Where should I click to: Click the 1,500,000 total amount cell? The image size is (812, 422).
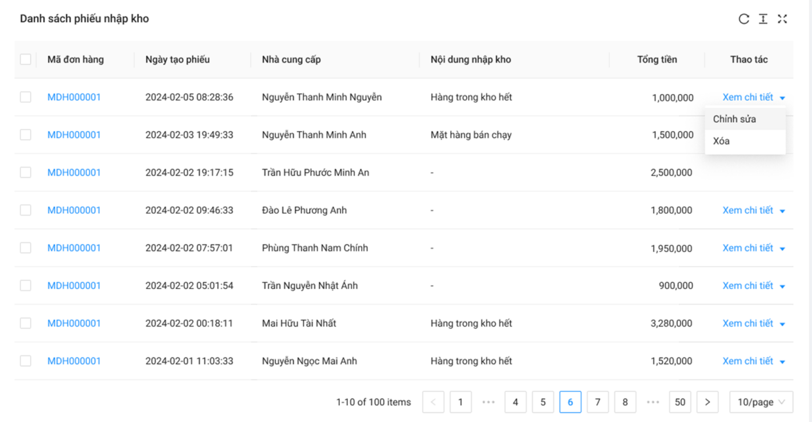pos(673,134)
